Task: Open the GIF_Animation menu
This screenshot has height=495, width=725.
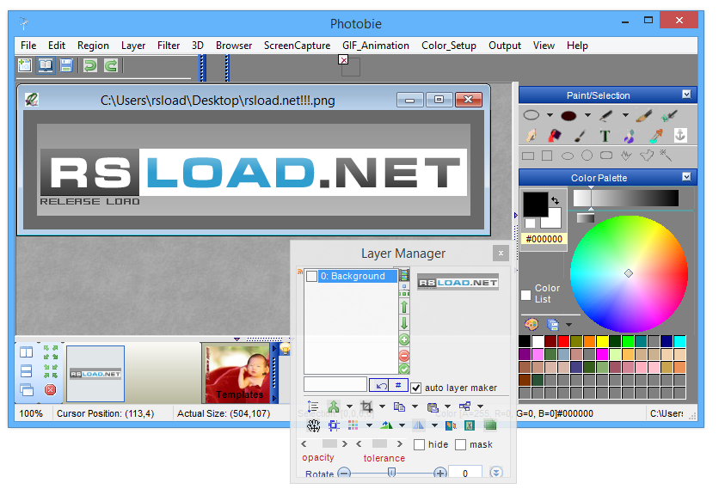Action: tap(376, 46)
